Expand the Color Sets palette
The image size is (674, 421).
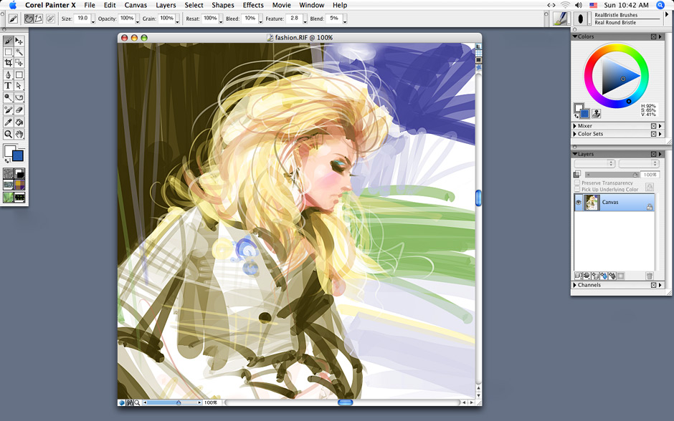point(575,134)
